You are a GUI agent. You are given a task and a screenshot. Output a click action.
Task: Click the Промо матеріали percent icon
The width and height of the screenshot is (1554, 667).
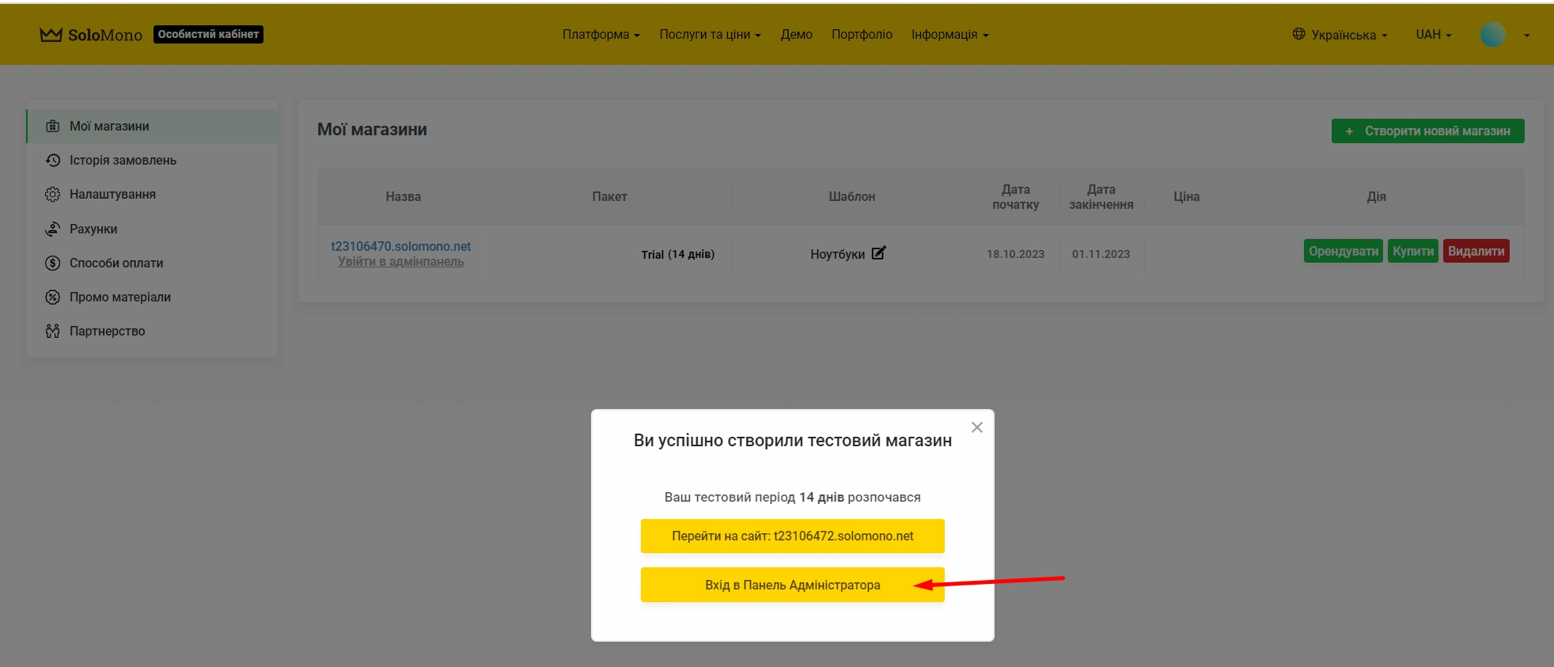click(x=53, y=297)
